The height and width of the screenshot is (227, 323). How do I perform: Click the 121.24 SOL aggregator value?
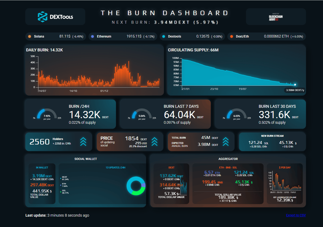244,172
